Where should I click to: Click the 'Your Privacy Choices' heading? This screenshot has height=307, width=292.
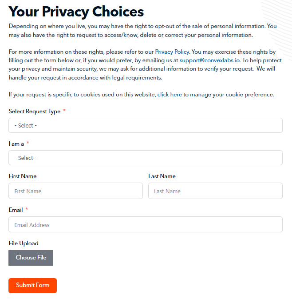76,11
